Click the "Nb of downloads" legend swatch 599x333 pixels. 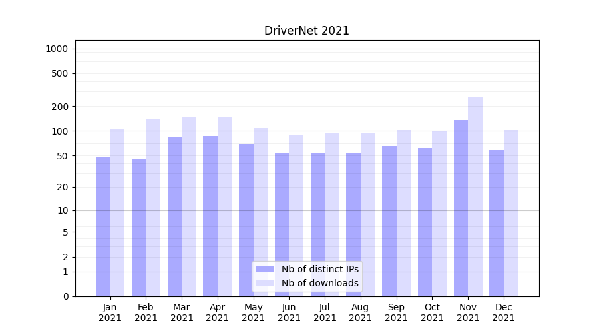[x=264, y=283]
